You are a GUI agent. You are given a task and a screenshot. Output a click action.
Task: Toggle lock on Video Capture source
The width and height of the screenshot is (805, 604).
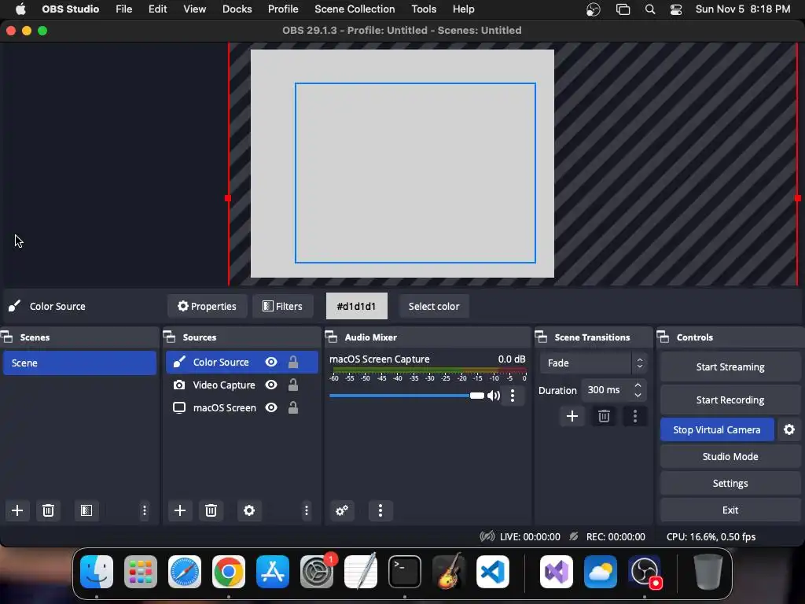point(293,385)
